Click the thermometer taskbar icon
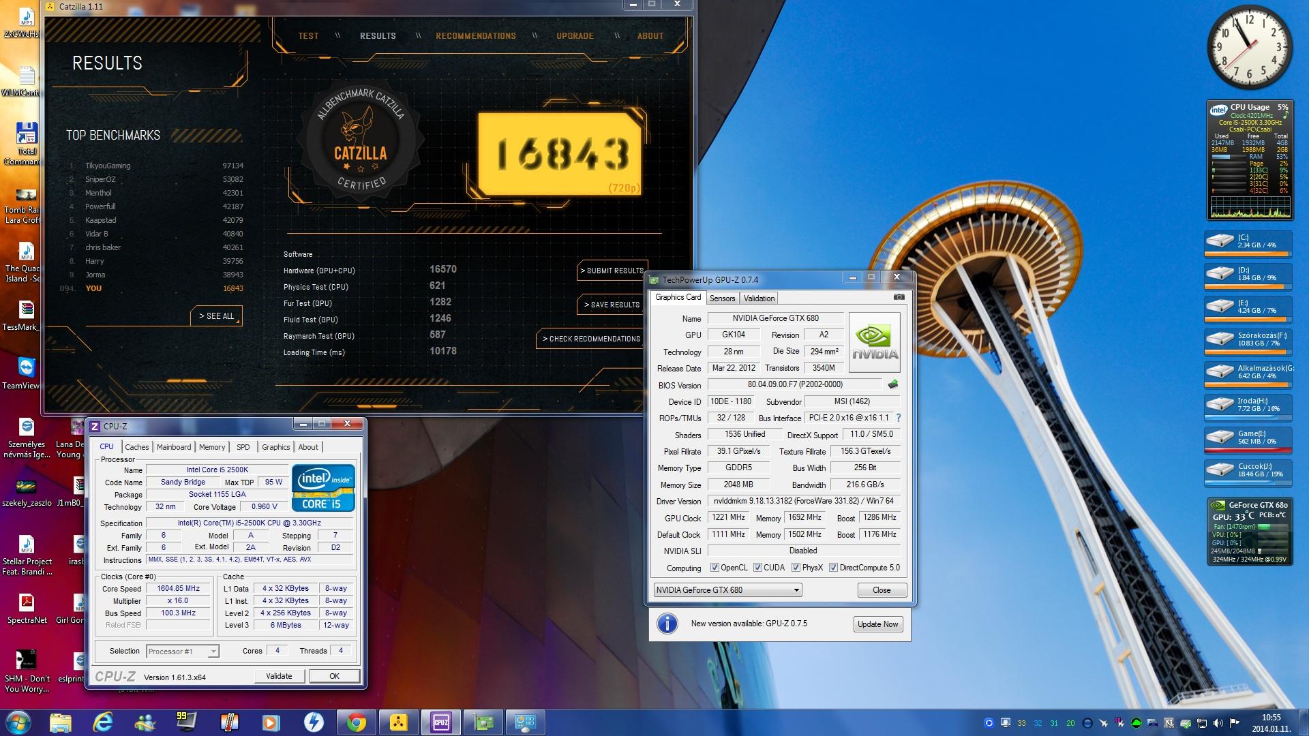The width and height of the screenshot is (1309, 736). (x=229, y=722)
